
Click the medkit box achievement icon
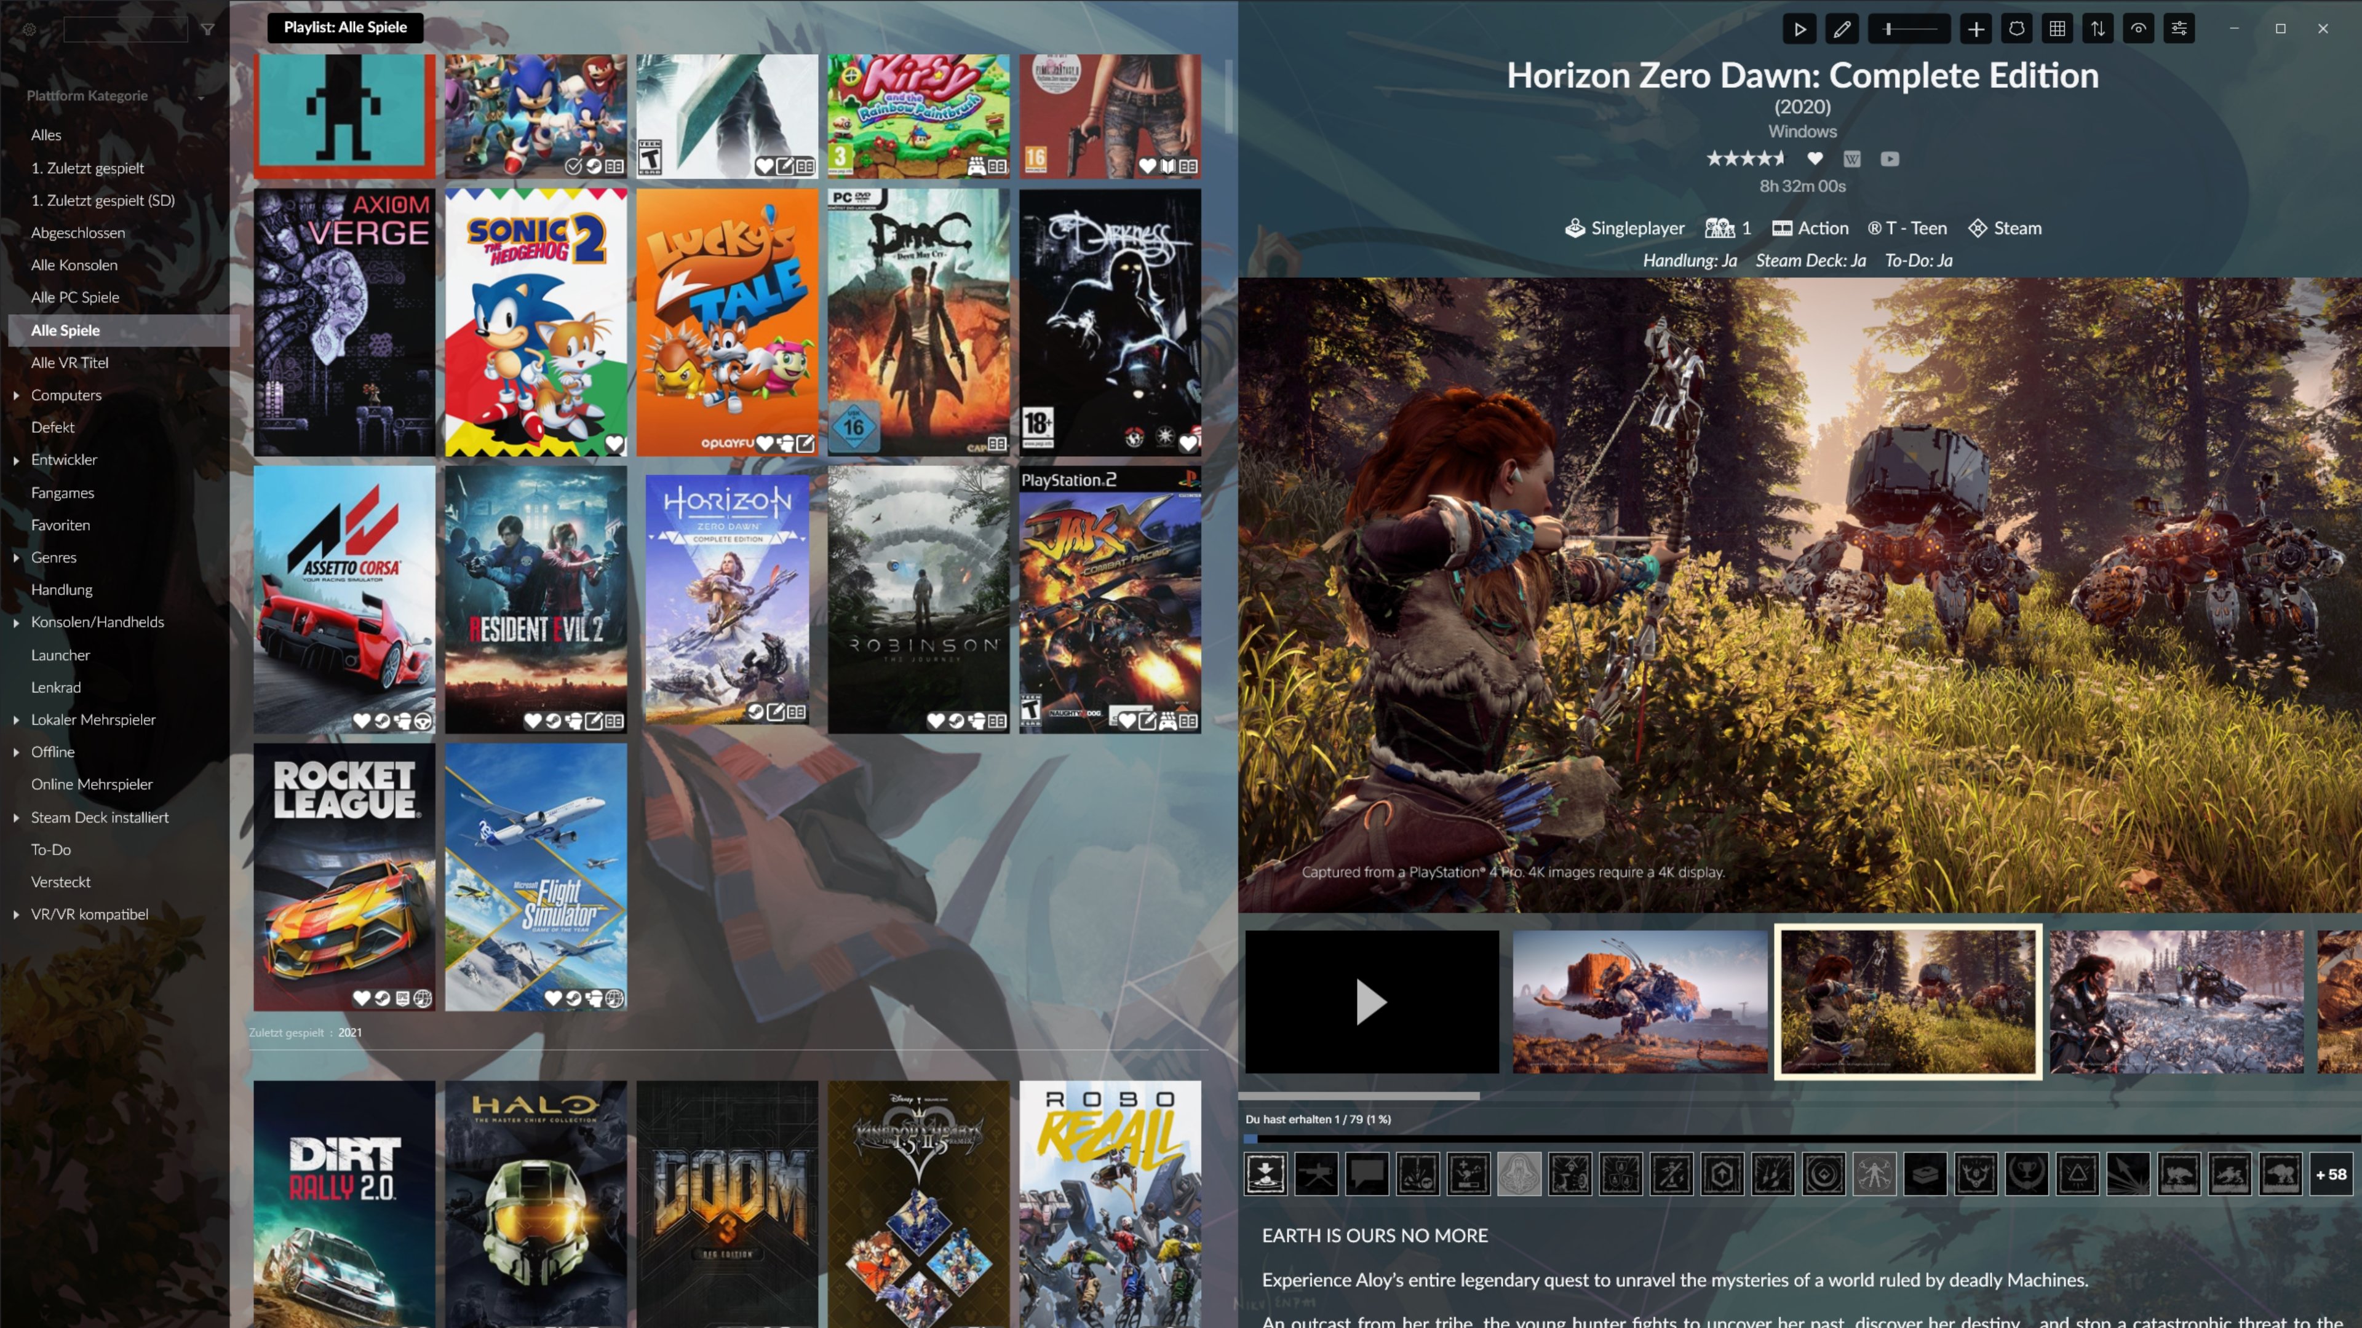[1925, 1174]
